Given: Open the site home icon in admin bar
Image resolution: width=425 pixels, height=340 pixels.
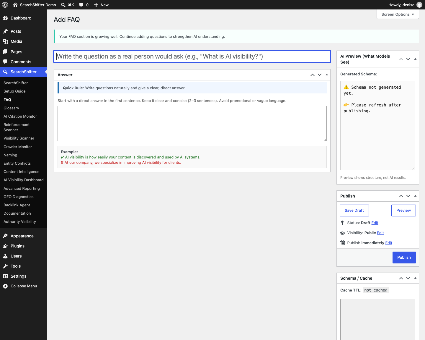Looking at the screenshot, I should (x=15, y=5).
